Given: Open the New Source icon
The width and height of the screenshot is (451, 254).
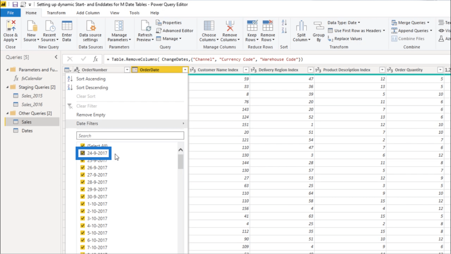Looking at the screenshot, I should (x=31, y=26).
